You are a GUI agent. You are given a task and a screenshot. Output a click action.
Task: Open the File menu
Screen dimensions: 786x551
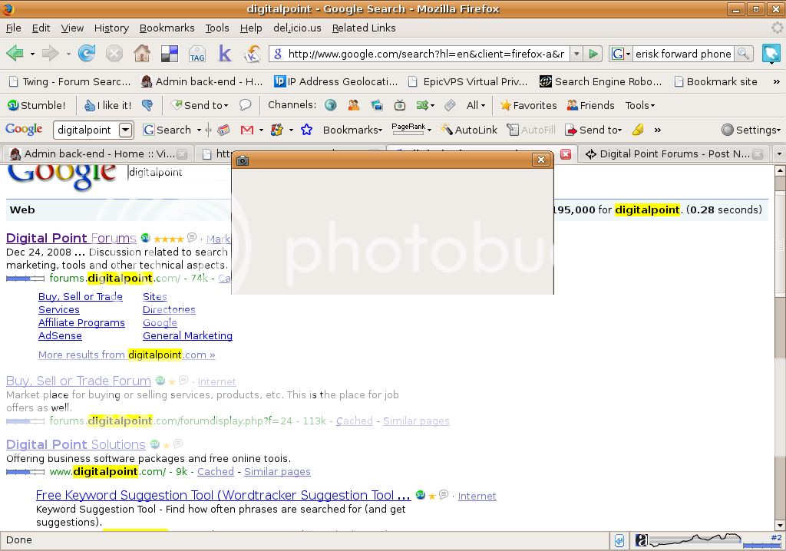coord(14,28)
